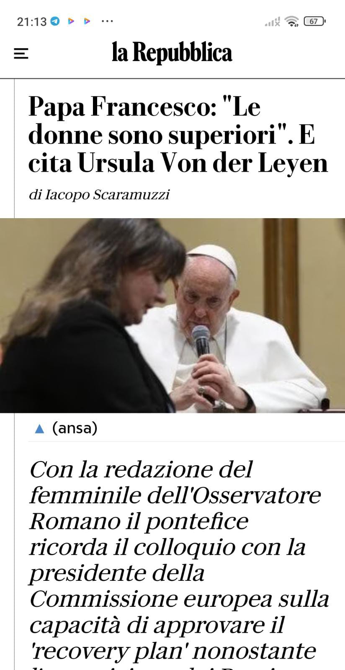Tap the Telegram notification icon
The height and width of the screenshot is (670, 345).
[55, 21]
